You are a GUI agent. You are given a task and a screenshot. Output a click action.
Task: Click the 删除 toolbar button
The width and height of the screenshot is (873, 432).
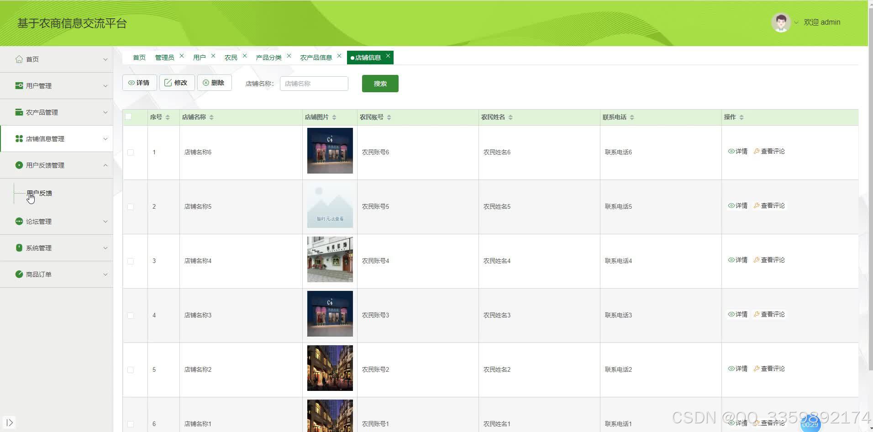click(x=214, y=83)
